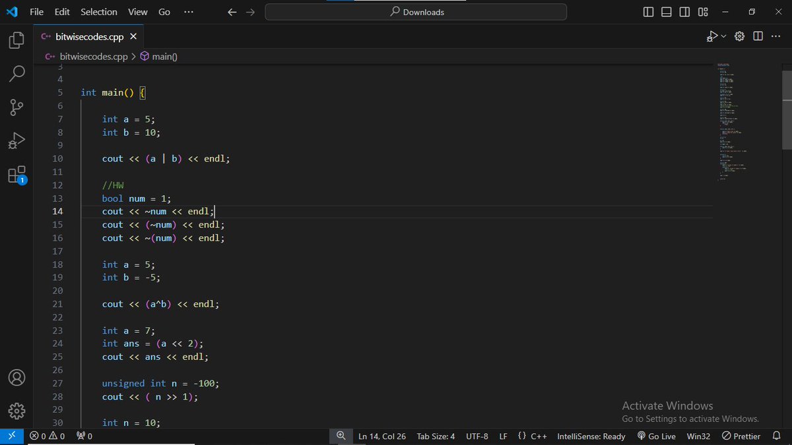The image size is (792, 445).
Task: Click the main() breadcrumb symbol
Action: coord(159,57)
